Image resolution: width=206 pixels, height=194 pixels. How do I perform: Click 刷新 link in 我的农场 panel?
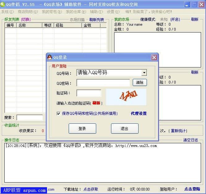(x=195, y=19)
